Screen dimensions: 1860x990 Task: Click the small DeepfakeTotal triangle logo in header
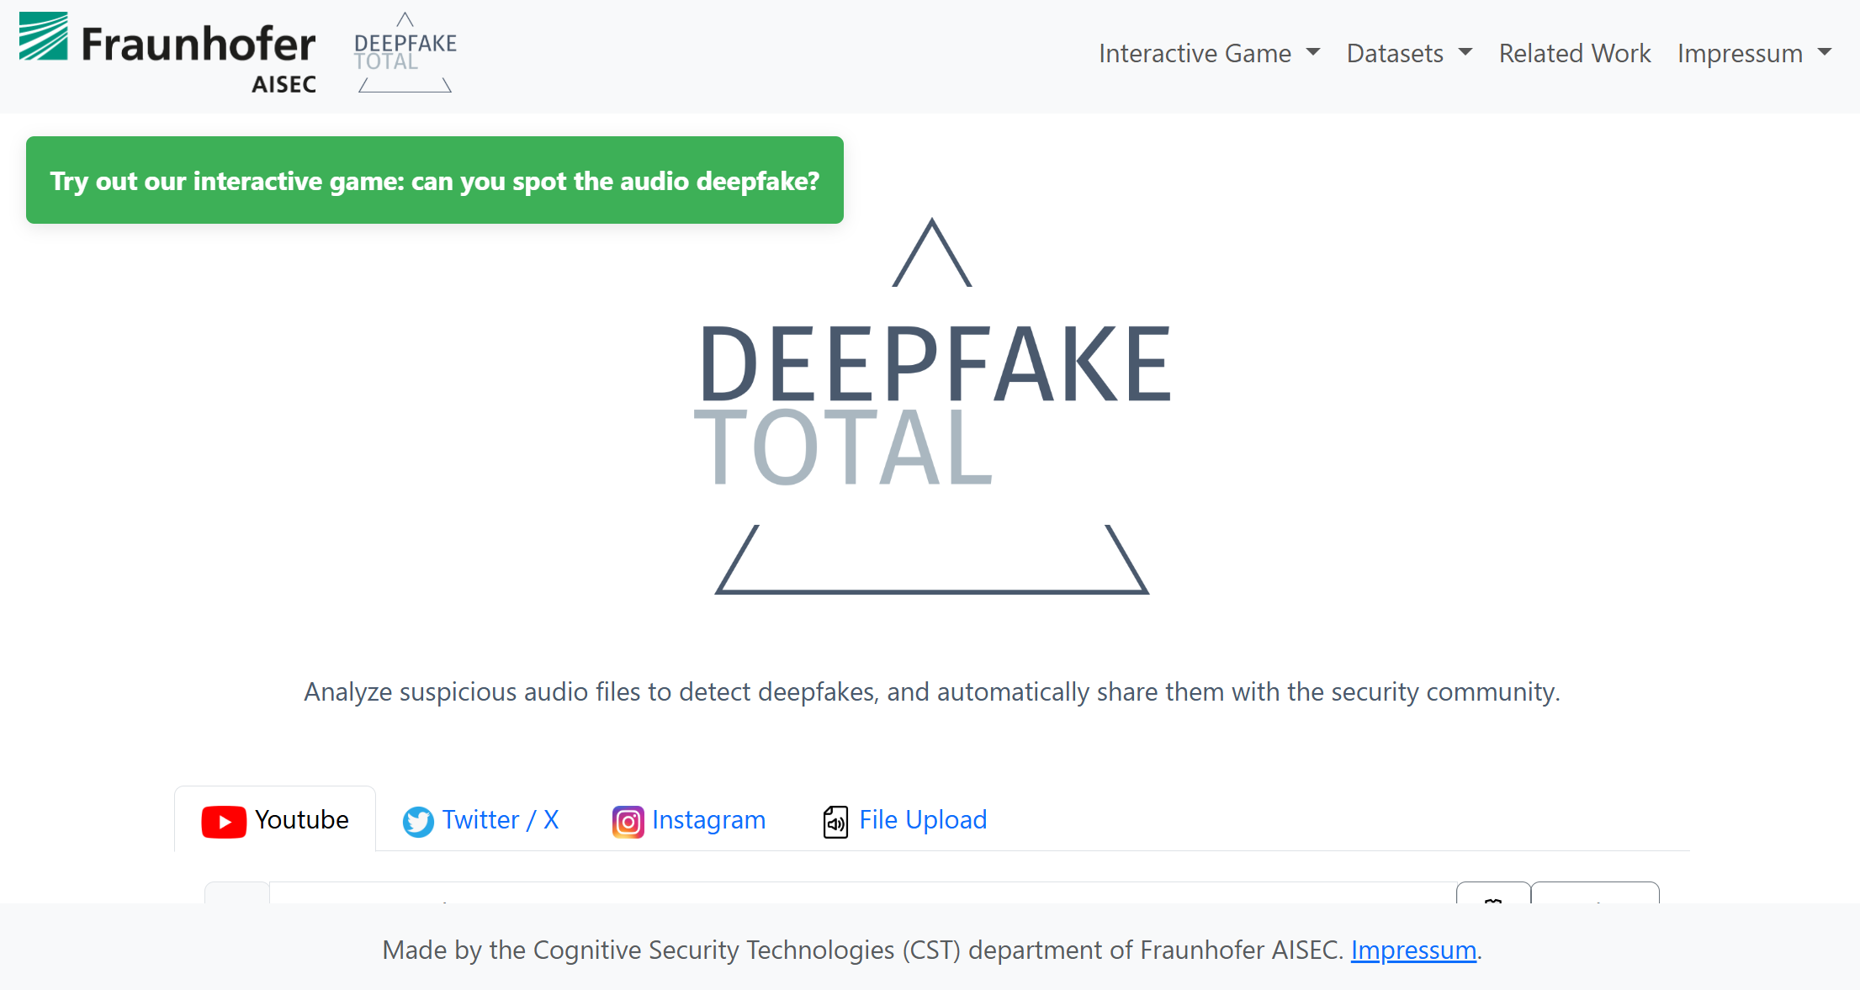(405, 52)
